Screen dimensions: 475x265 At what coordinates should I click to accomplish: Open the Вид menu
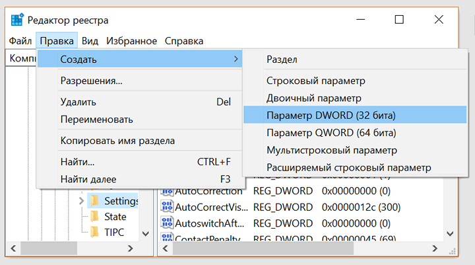[x=90, y=41]
